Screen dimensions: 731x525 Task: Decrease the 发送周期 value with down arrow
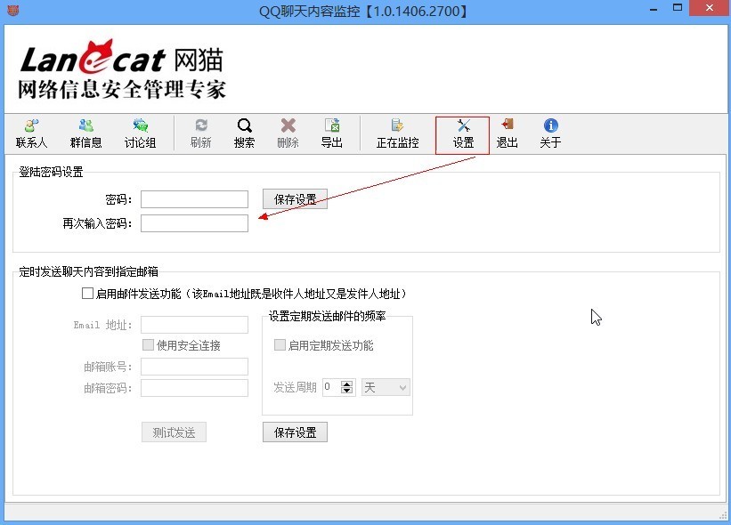click(x=347, y=391)
